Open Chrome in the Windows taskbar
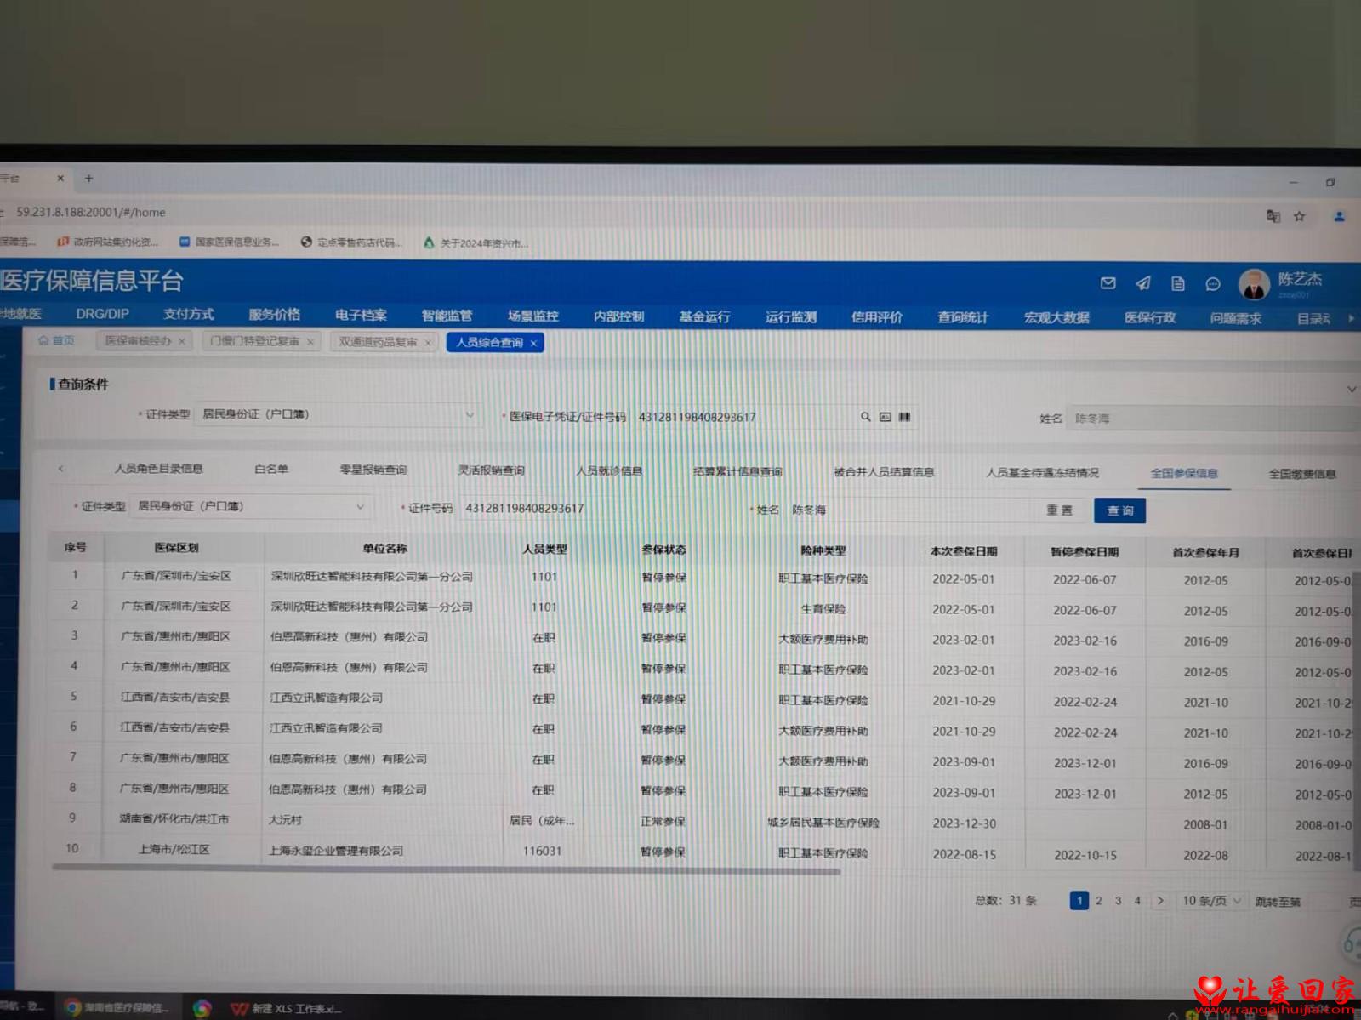 [117, 1008]
